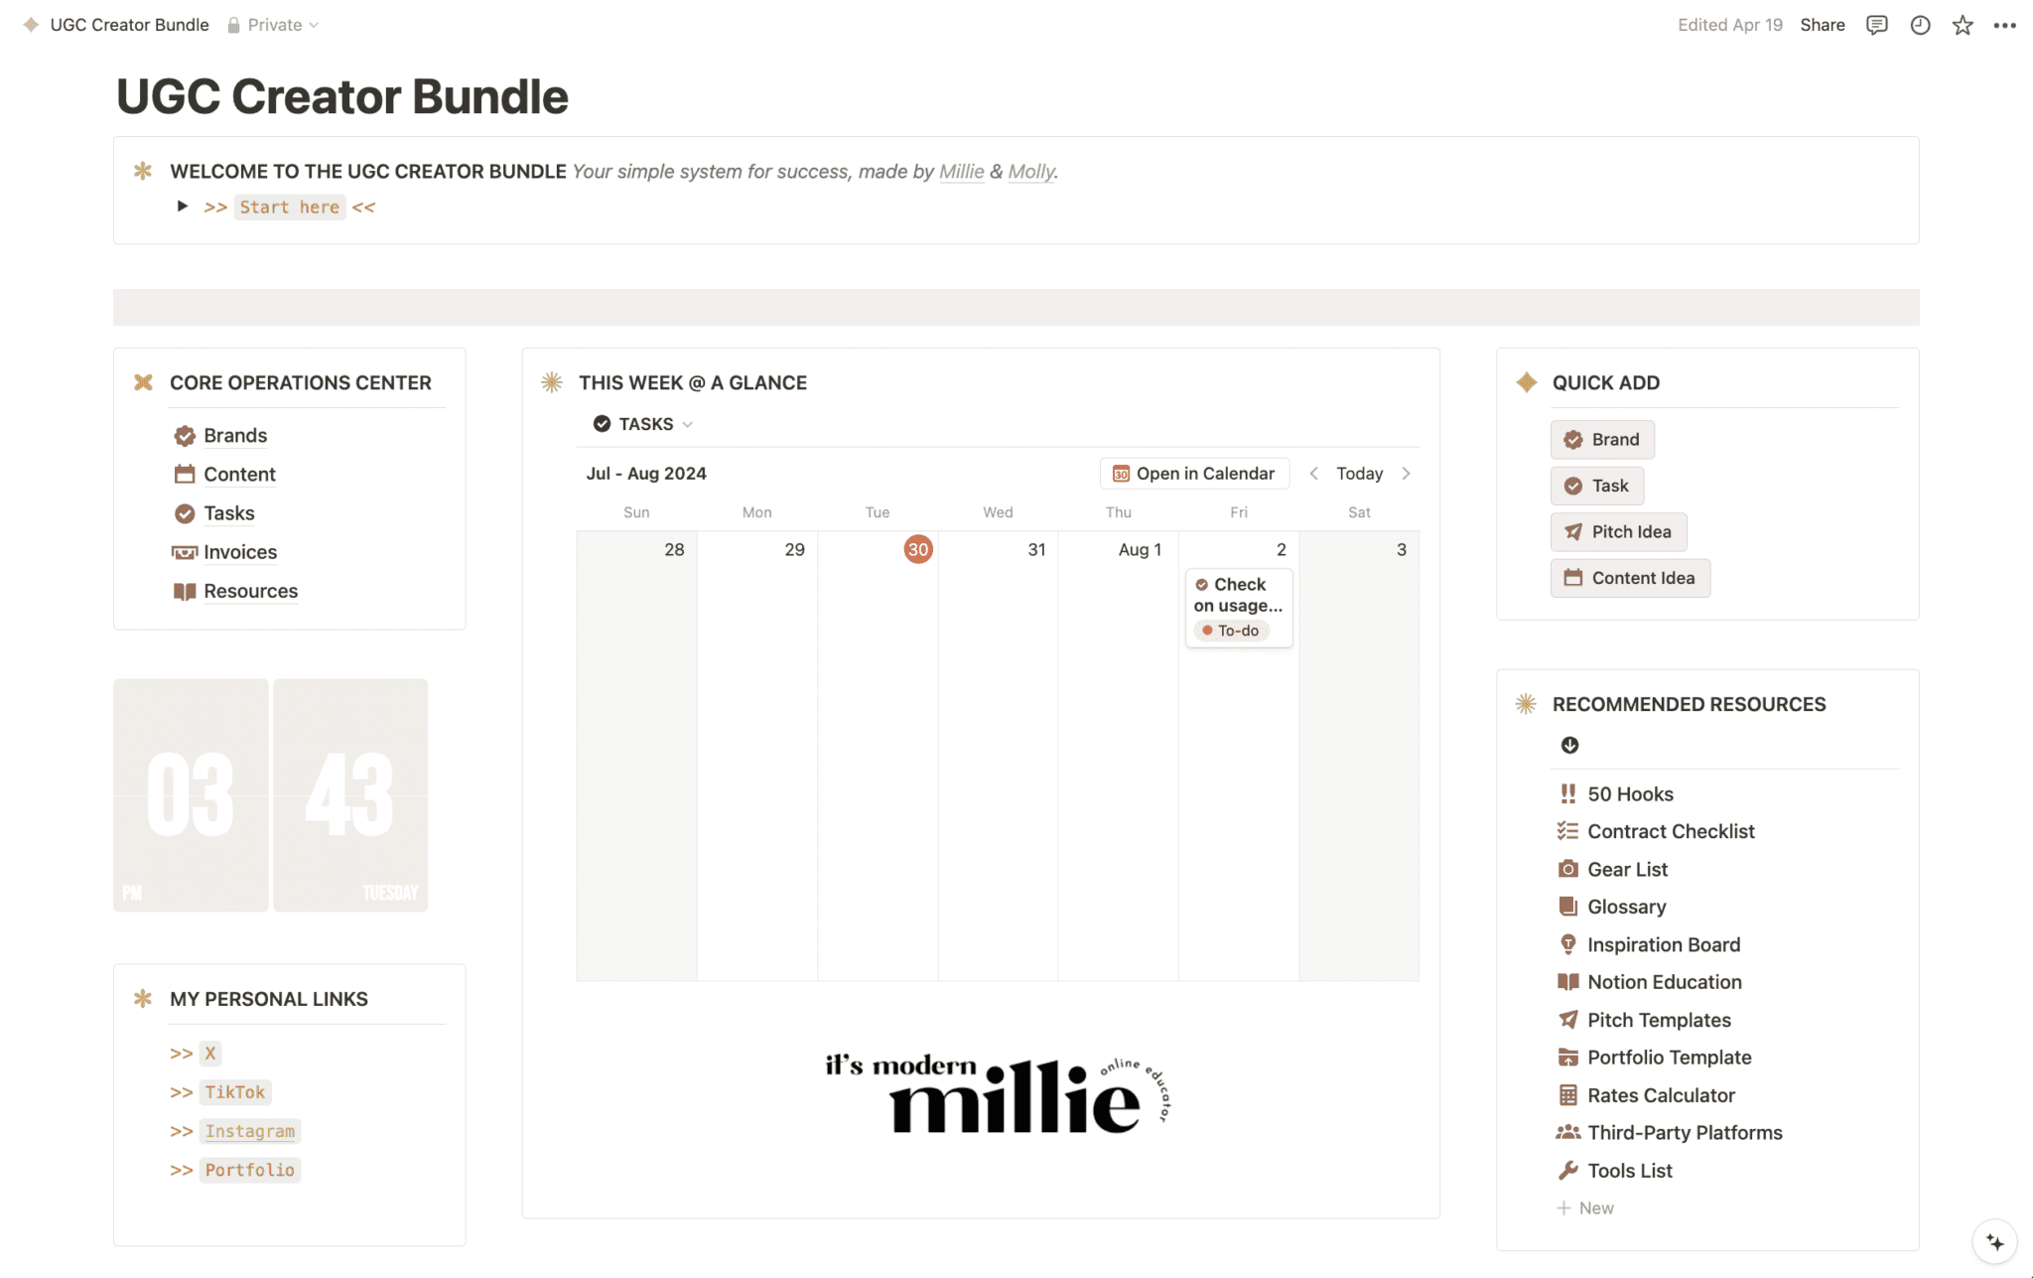The width and height of the screenshot is (2033, 1278).
Task: Expand the "Start here" toggle section
Action: click(x=183, y=206)
